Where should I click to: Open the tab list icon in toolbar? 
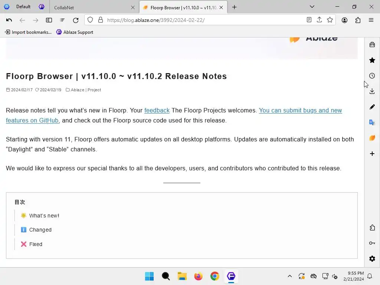(62, 20)
